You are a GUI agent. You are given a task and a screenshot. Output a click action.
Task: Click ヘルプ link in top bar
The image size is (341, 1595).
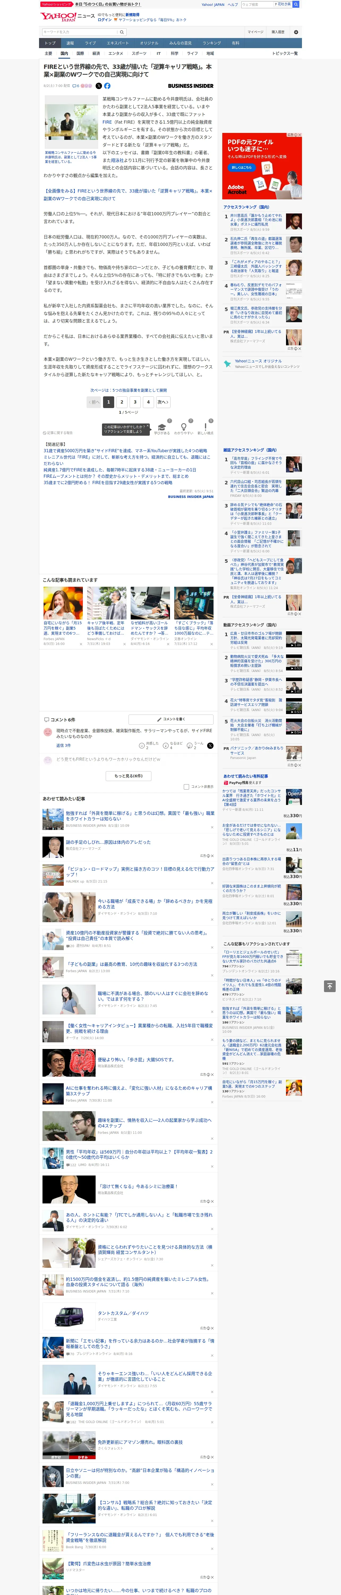233,4
